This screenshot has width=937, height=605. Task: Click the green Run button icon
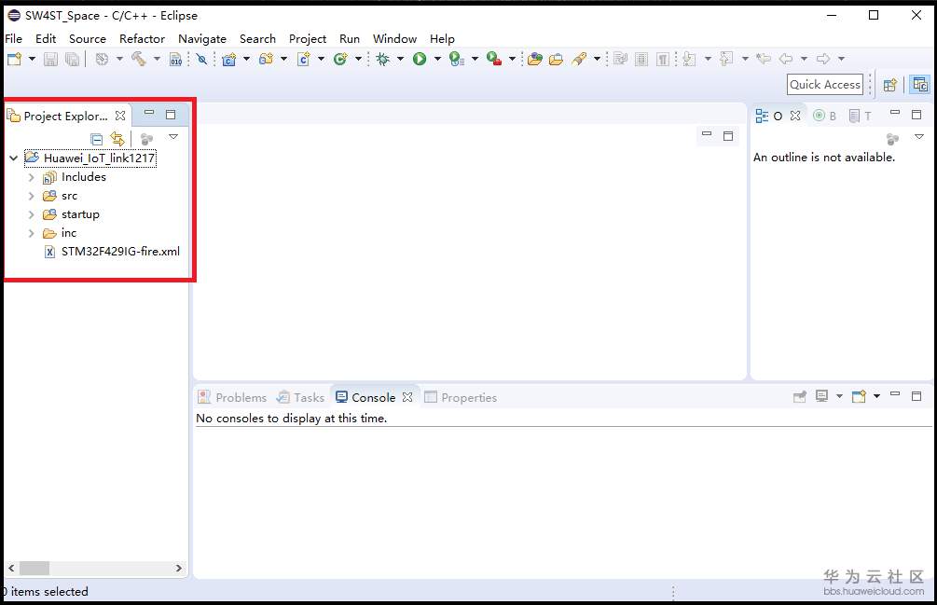point(420,59)
